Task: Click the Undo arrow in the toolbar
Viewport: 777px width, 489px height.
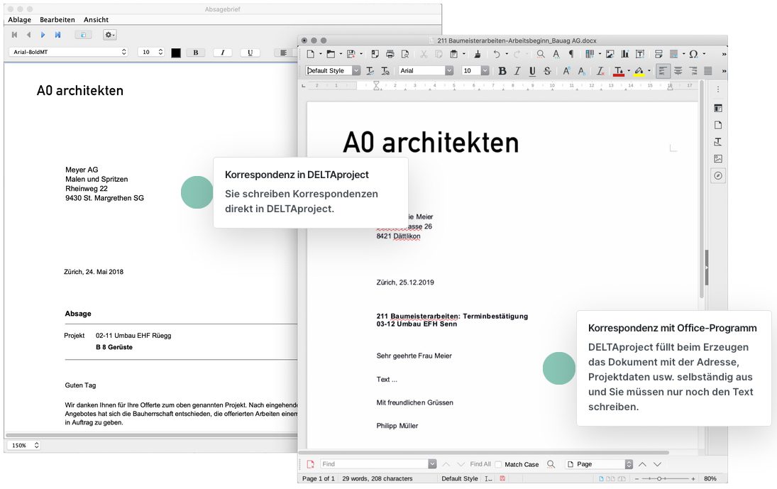Action: (496, 54)
